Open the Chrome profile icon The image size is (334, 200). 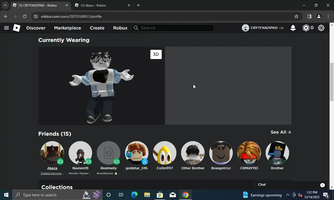pyautogui.click(x=319, y=16)
